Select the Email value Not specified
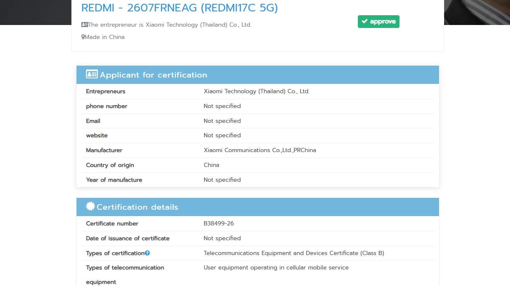The height and width of the screenshot is (286, 510). [x=222, y=121]
